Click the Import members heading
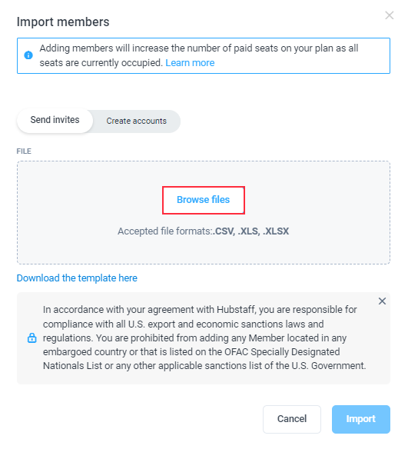This screenshot has width=408, height=449. point(63,22)
